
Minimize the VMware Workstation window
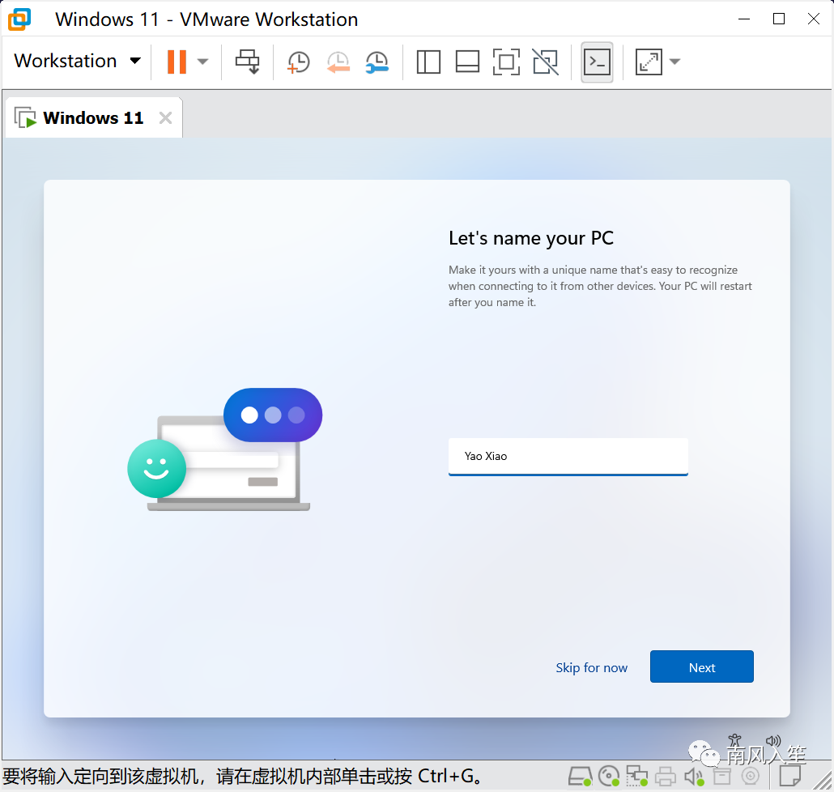pos(744,19)
